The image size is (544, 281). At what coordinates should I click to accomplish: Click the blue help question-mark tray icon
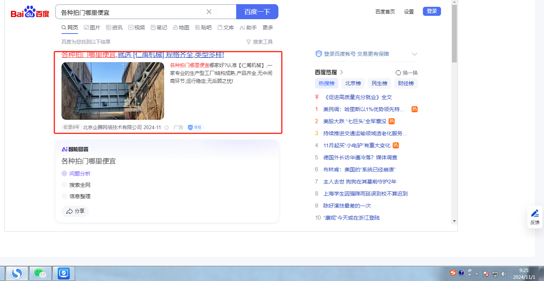click(461, 273)
